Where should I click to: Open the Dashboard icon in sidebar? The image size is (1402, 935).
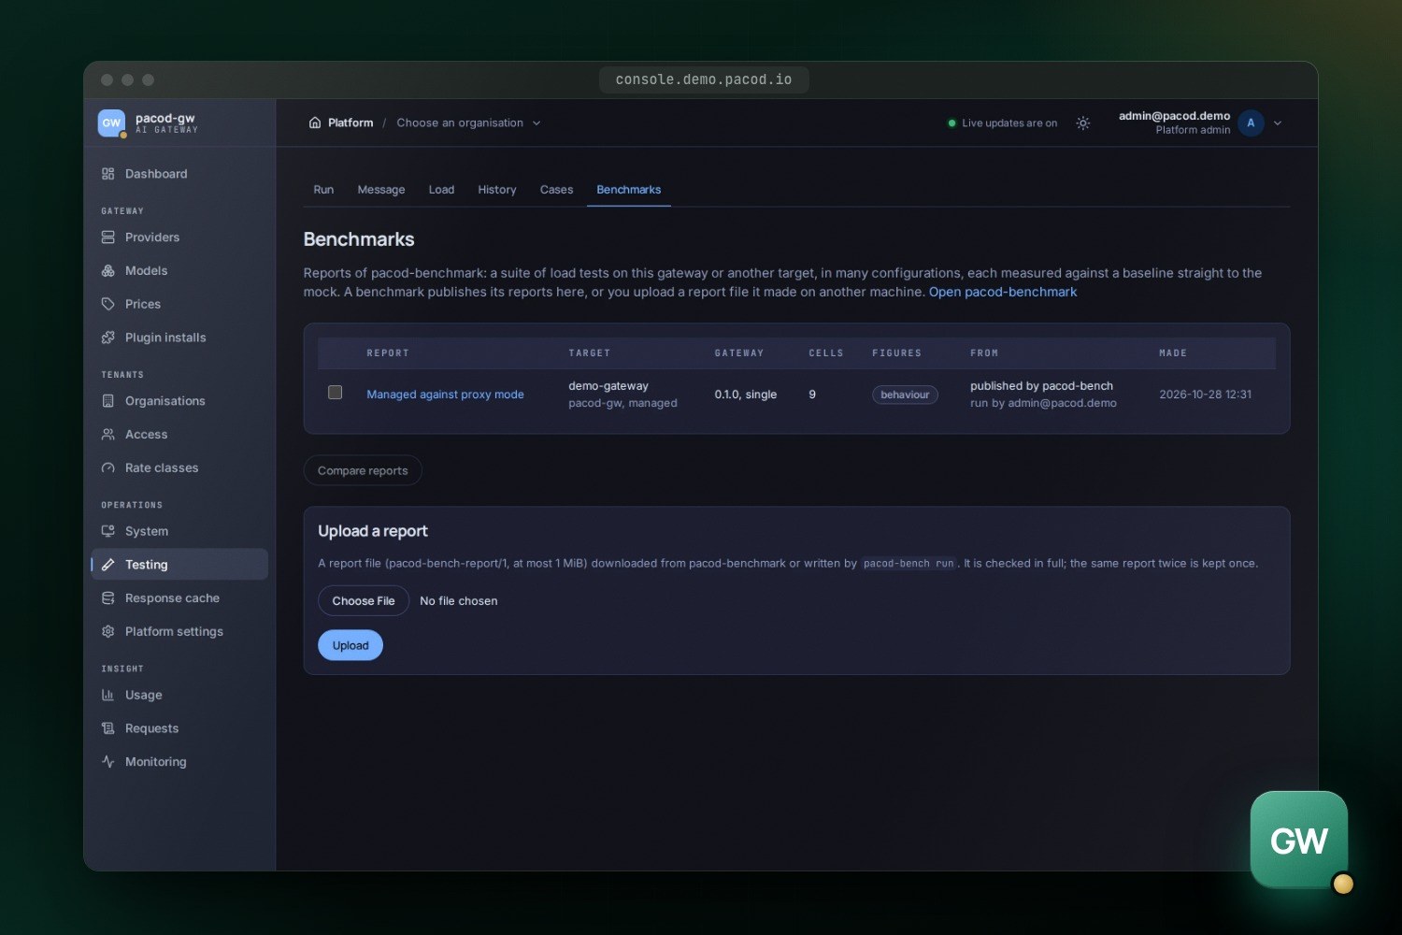point(107,174)
